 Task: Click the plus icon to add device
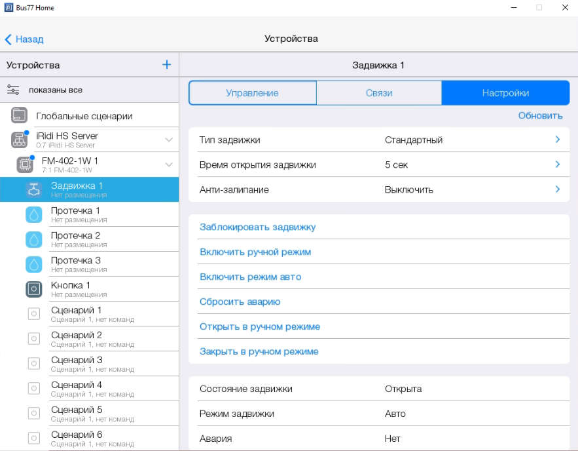[166, 65]
